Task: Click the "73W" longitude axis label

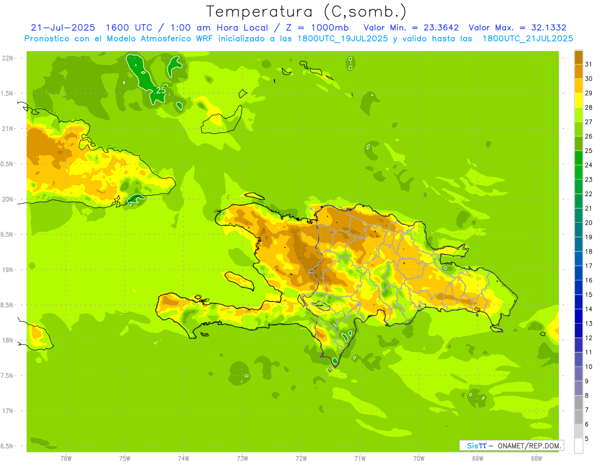Action: (242, 458)
